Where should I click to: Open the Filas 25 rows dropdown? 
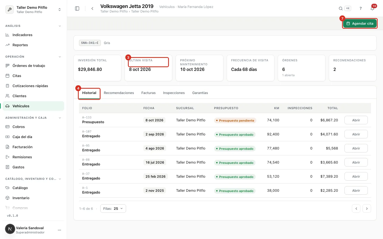113,208
